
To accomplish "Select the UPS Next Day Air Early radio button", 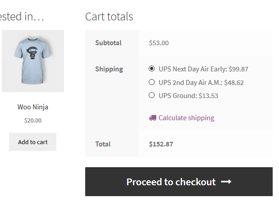I will pos(151,69).
